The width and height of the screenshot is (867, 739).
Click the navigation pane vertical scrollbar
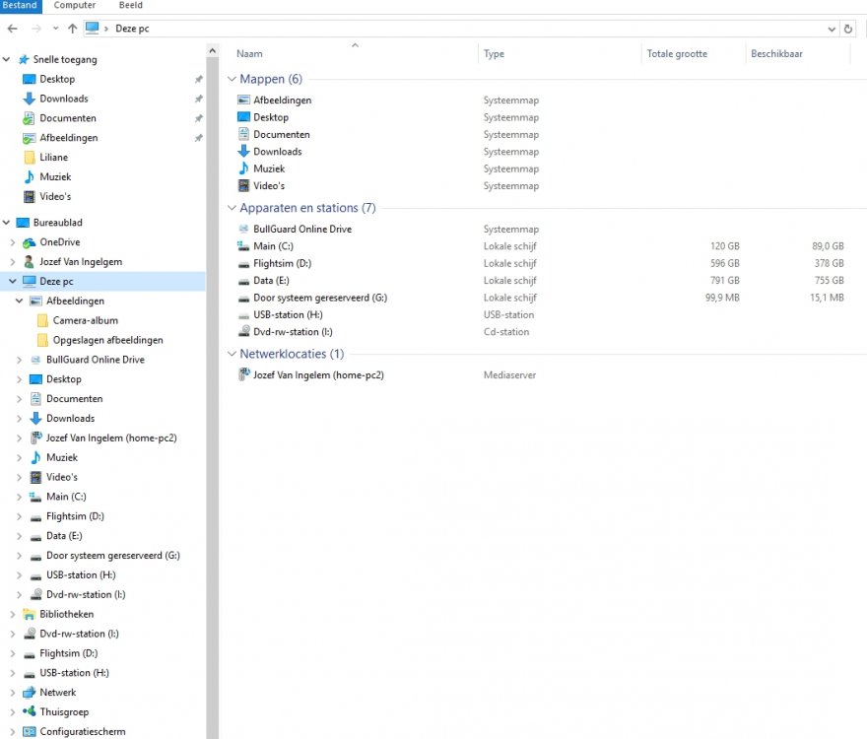pyautogui.click(x=212, y=394)
